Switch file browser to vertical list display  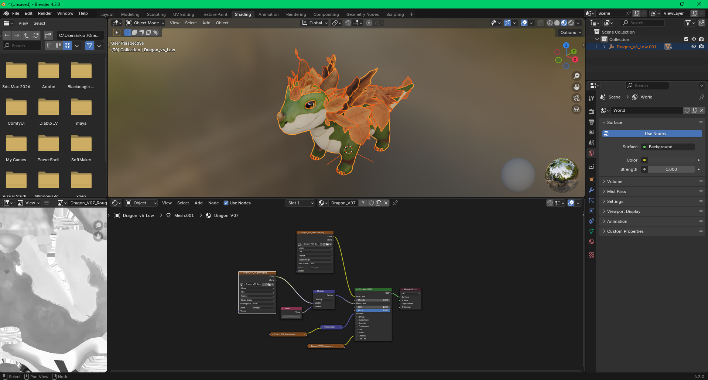tap(49, 46)
